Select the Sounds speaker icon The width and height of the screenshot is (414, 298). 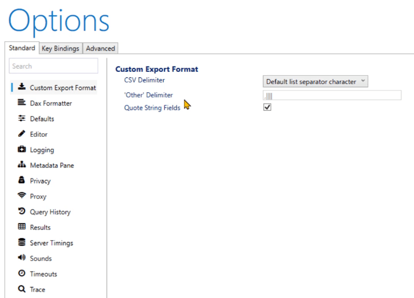coord(21,257)
